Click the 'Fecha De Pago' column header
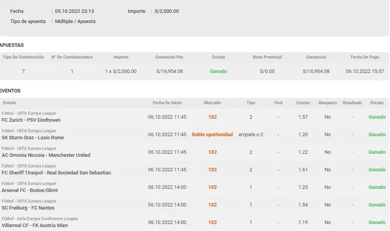Screen dimensions: 390x231 coord(365,57)
